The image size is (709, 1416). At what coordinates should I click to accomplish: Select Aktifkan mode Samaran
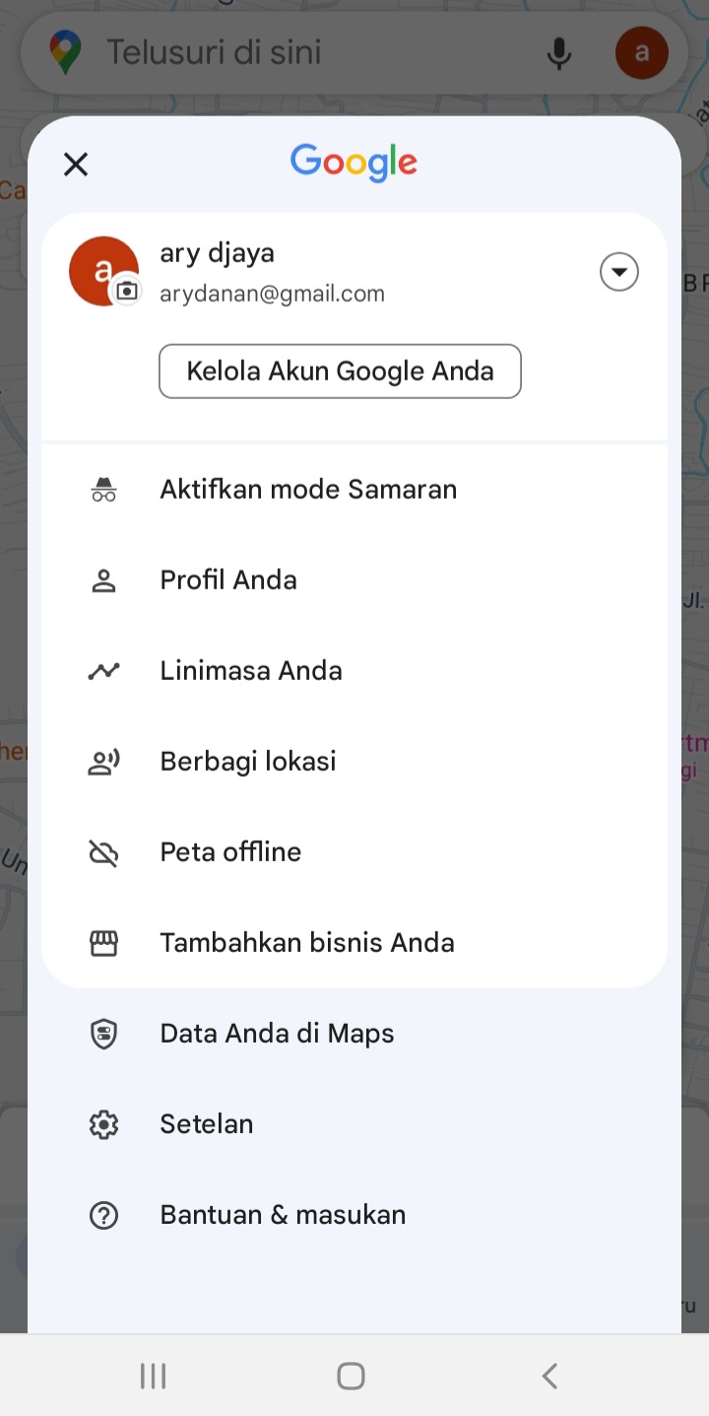point(354,490)
